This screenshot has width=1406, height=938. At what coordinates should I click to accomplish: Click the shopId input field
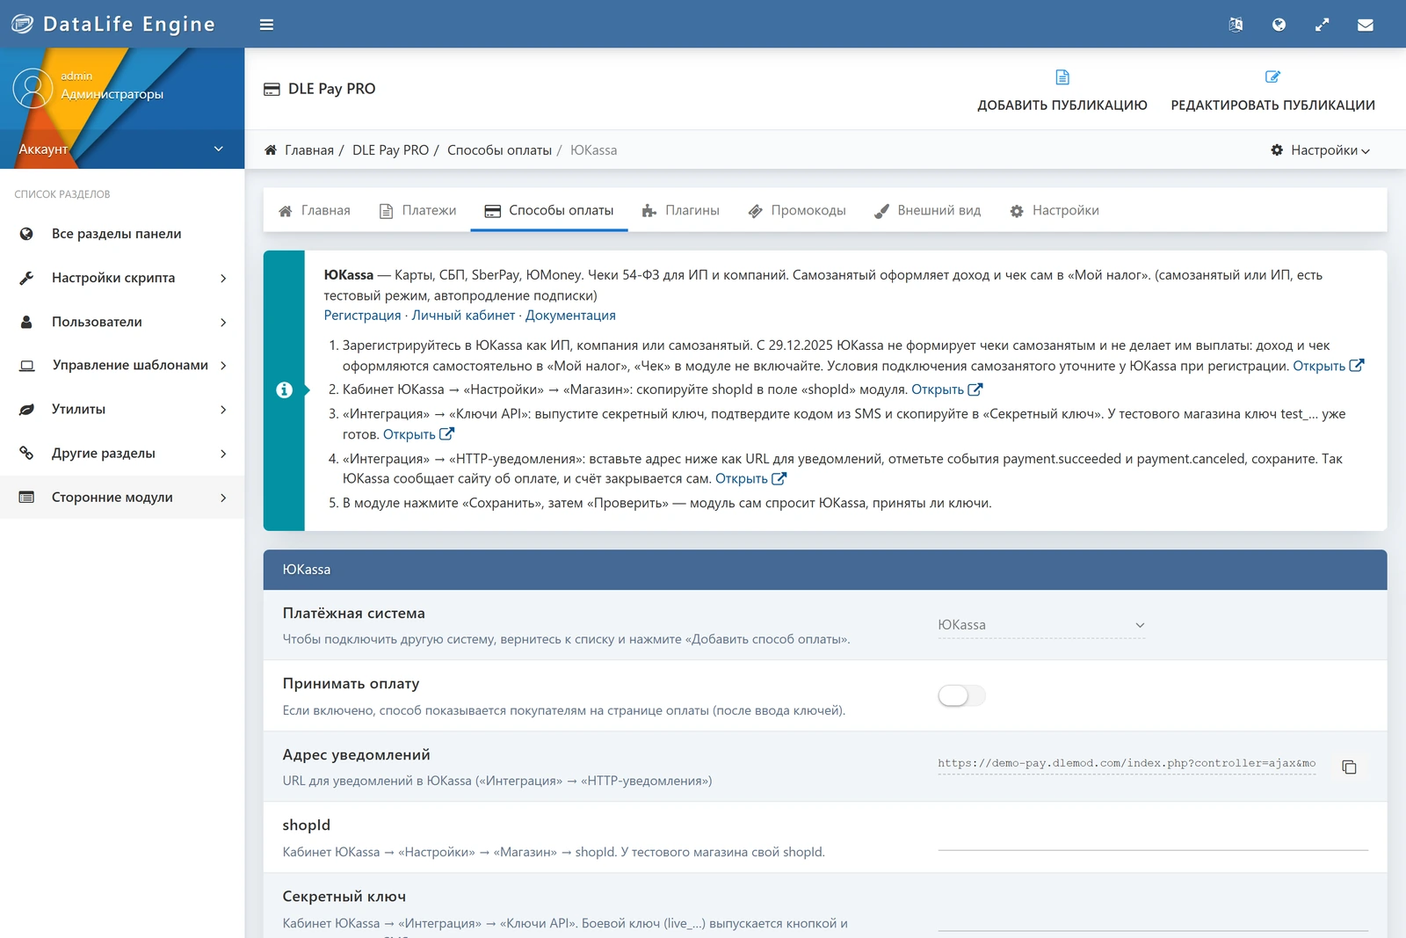click(x=1153, y=837)
